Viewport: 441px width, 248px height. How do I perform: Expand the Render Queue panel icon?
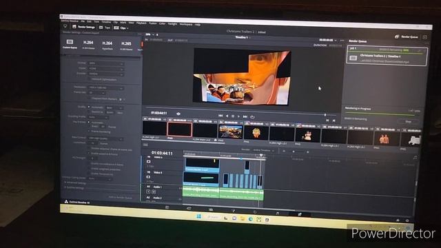tap(424, 37)
